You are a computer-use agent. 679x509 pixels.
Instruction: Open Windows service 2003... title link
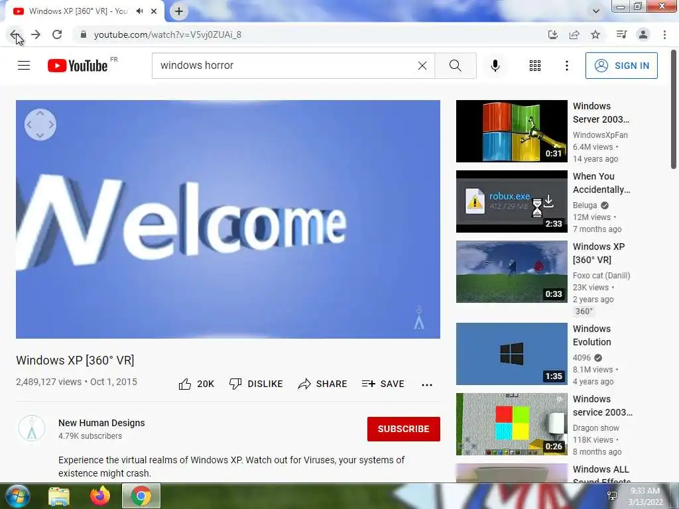[603, 406]
